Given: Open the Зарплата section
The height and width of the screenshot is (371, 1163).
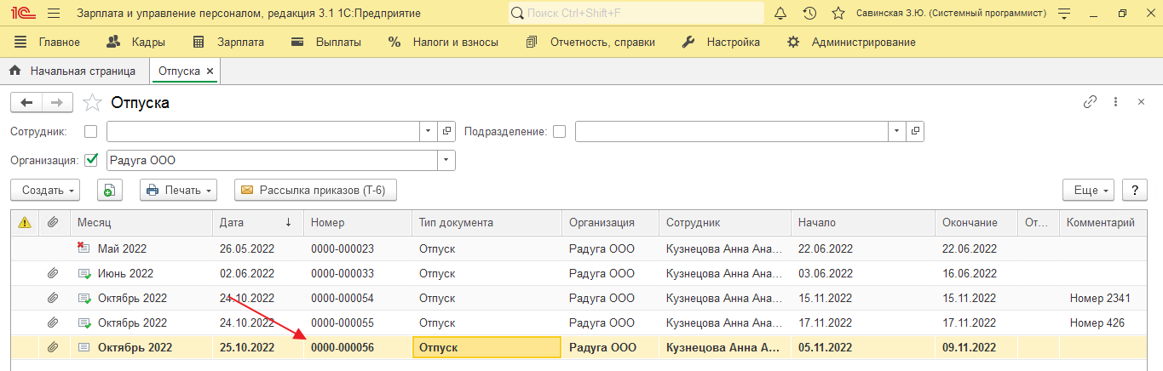Looking at the screenshot, I should [x=228, y=42].
